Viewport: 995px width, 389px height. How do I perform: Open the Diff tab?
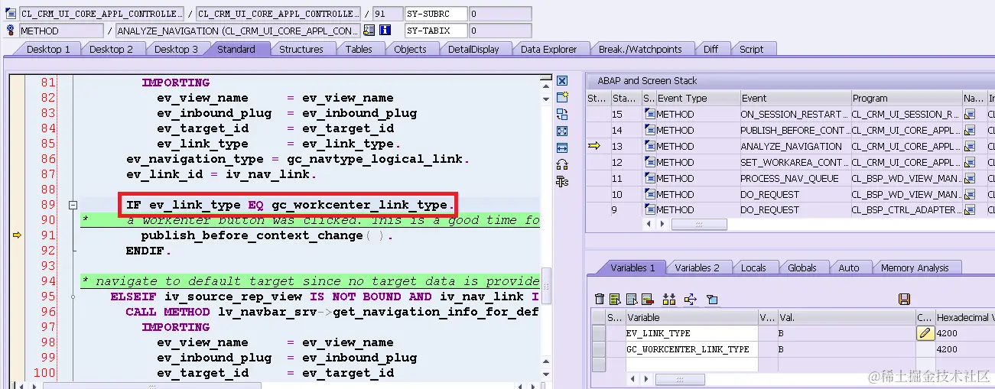710,49
